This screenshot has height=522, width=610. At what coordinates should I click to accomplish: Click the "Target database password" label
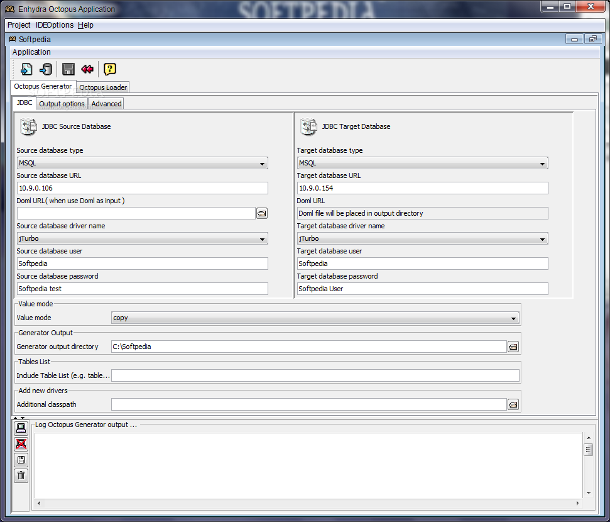pyautogui.click(x=337, y=276)
